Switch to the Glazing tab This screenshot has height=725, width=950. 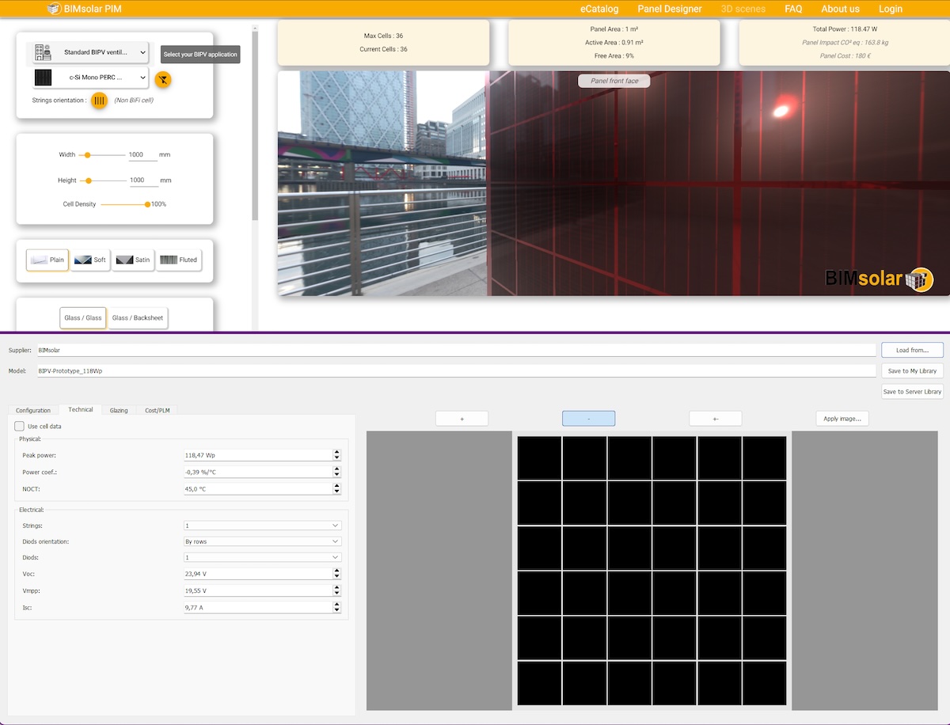[118, 410]
